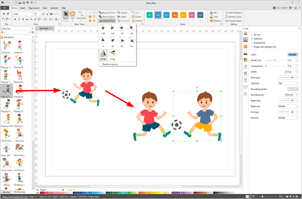Click the V Flip icon
The height and width of the screenshot is (199, 302).
(x=112, y=53)
